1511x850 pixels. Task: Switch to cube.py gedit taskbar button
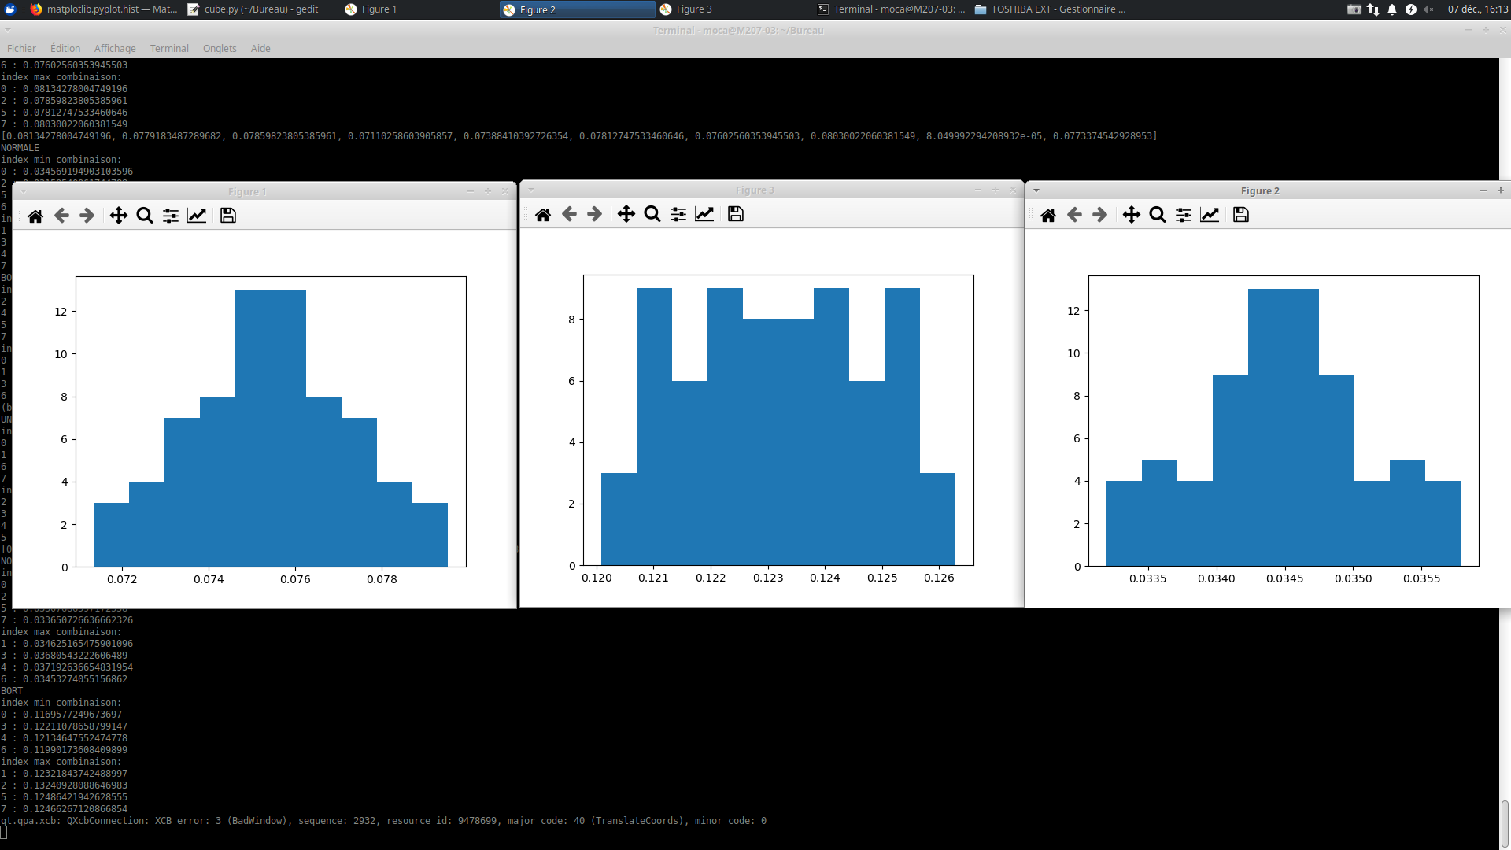pyautogui.click(x=253, y=9)
